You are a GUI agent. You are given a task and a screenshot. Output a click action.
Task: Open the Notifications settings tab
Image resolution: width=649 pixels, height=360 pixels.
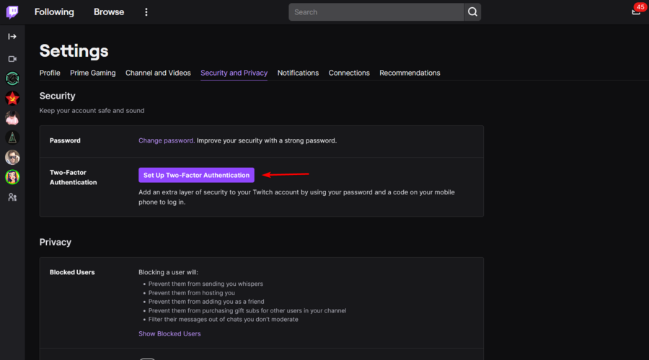point(298,73)
